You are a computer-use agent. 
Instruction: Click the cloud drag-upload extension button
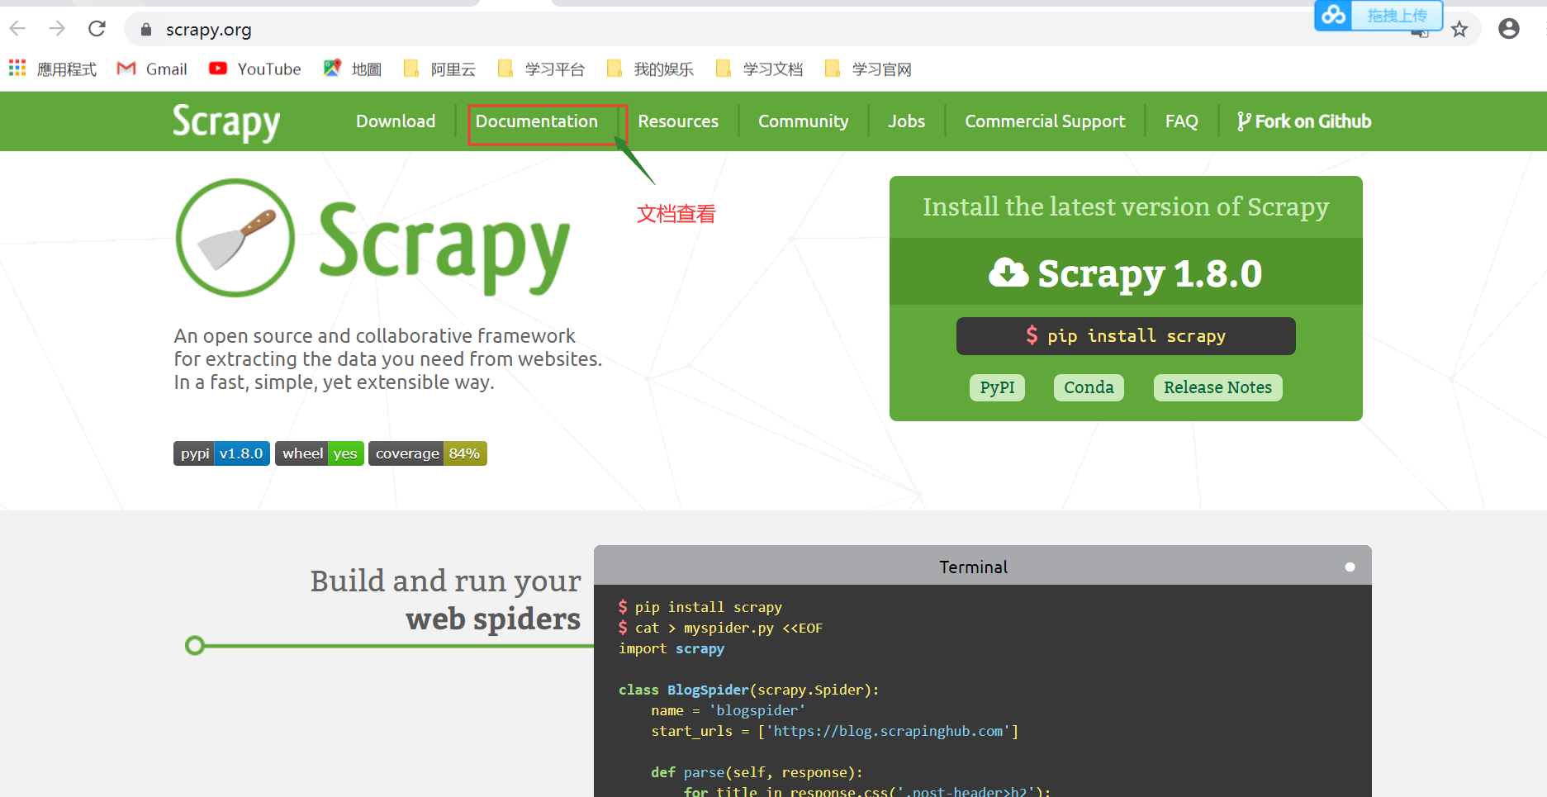[x=1379, y=15]
